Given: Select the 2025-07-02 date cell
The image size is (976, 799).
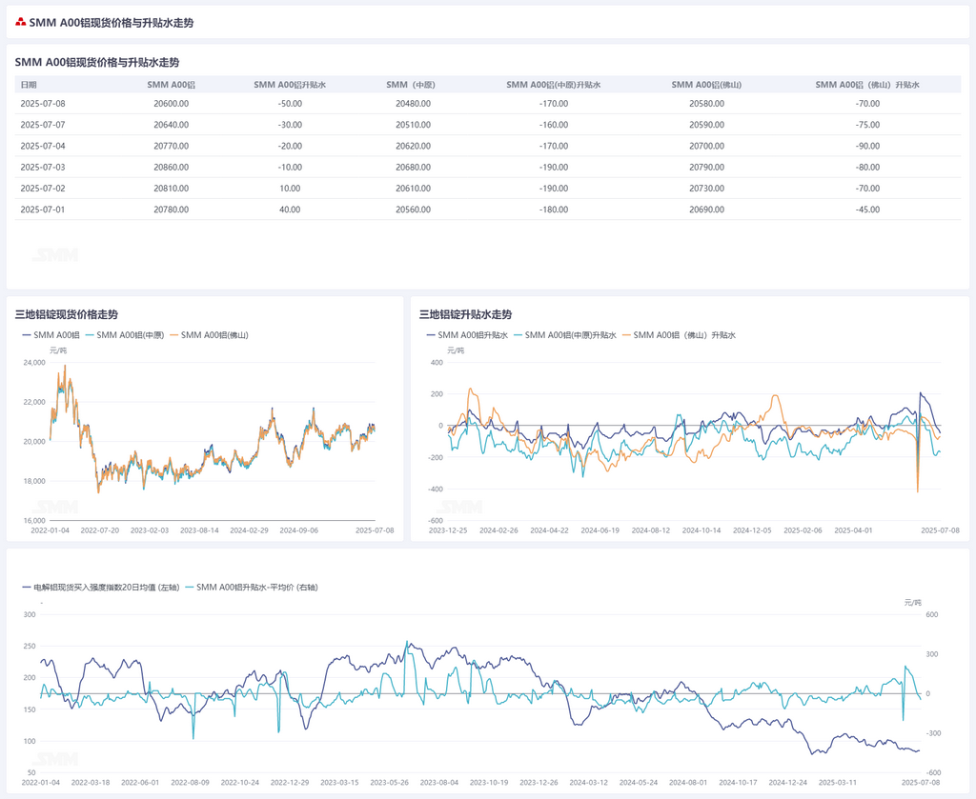Looking at the screenshot, I should pos(42,189).
